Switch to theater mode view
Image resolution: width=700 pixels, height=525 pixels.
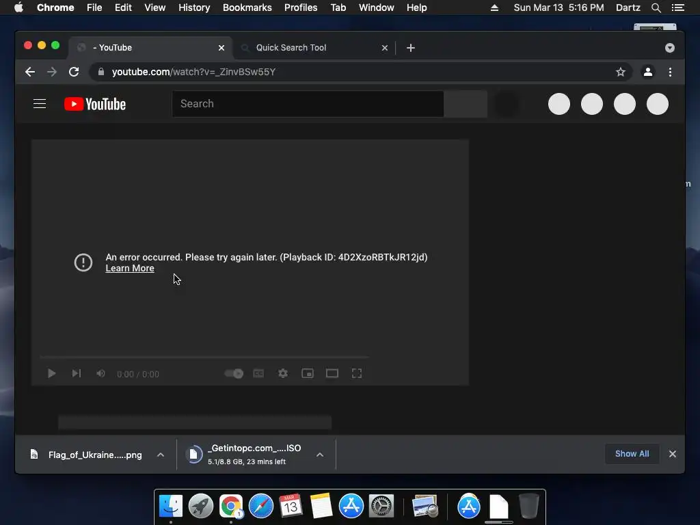332,373
